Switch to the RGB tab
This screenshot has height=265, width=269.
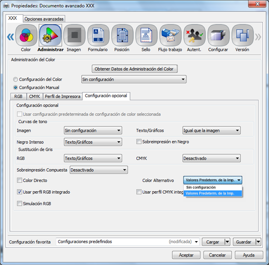(18, 97)
